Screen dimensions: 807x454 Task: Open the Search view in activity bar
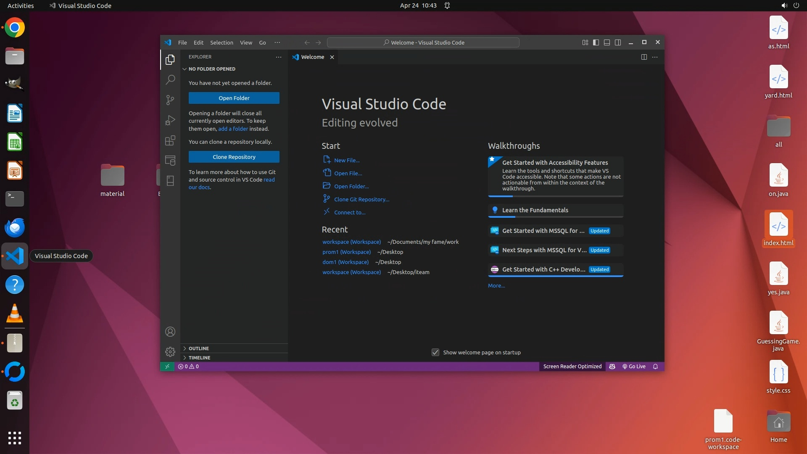(170, 79)
